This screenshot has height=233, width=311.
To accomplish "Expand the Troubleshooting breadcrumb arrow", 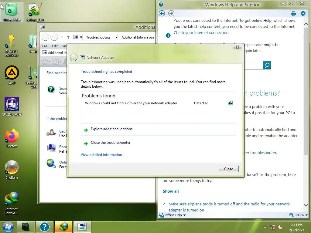I will 116,37.
